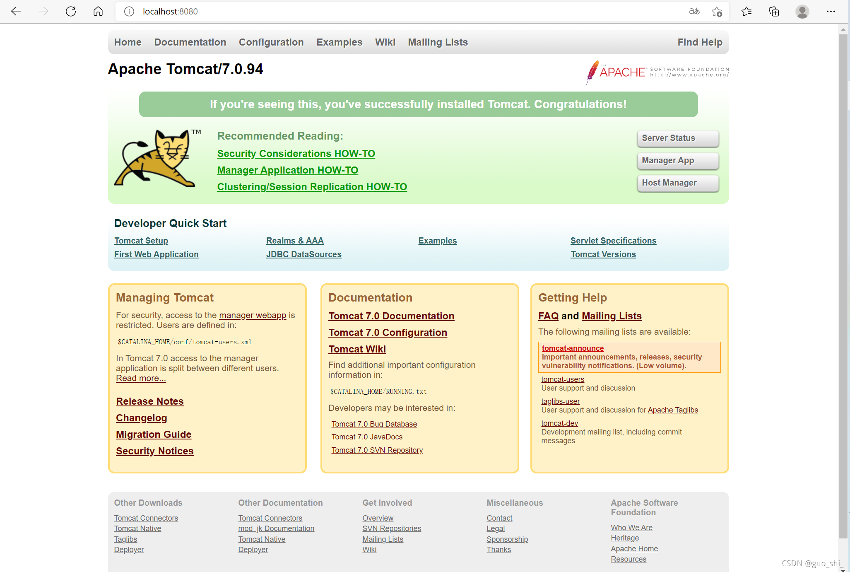Open the FAQ link in Getting Help
The width and height of the screenshot is (850, 572).
click(549, 316)
